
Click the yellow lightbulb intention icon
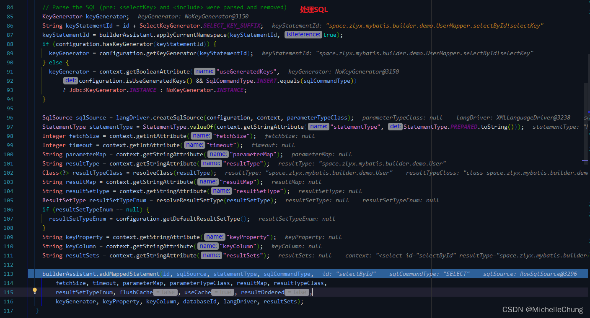point(35,291)
